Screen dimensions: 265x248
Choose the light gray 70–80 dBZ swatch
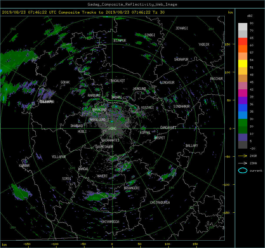point(243,27)
